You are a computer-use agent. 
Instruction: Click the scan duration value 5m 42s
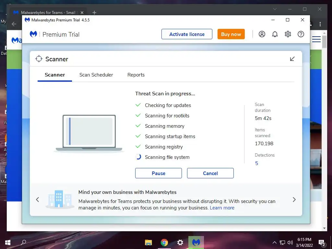tap(263, 118)
